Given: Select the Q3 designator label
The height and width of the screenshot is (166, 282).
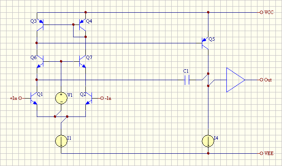Looking at the screenshot, I should [x=34, y=21].
